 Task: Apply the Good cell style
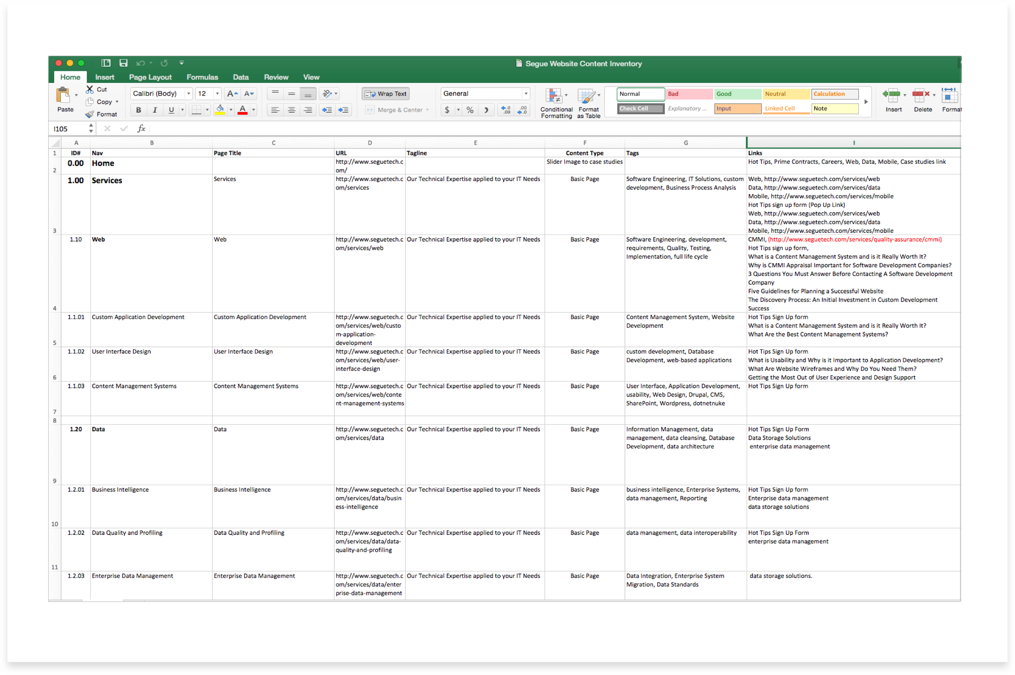click(x=737, y=94)
